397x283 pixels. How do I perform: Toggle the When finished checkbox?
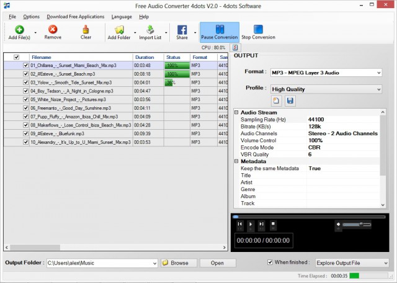[x=270, y=263]
